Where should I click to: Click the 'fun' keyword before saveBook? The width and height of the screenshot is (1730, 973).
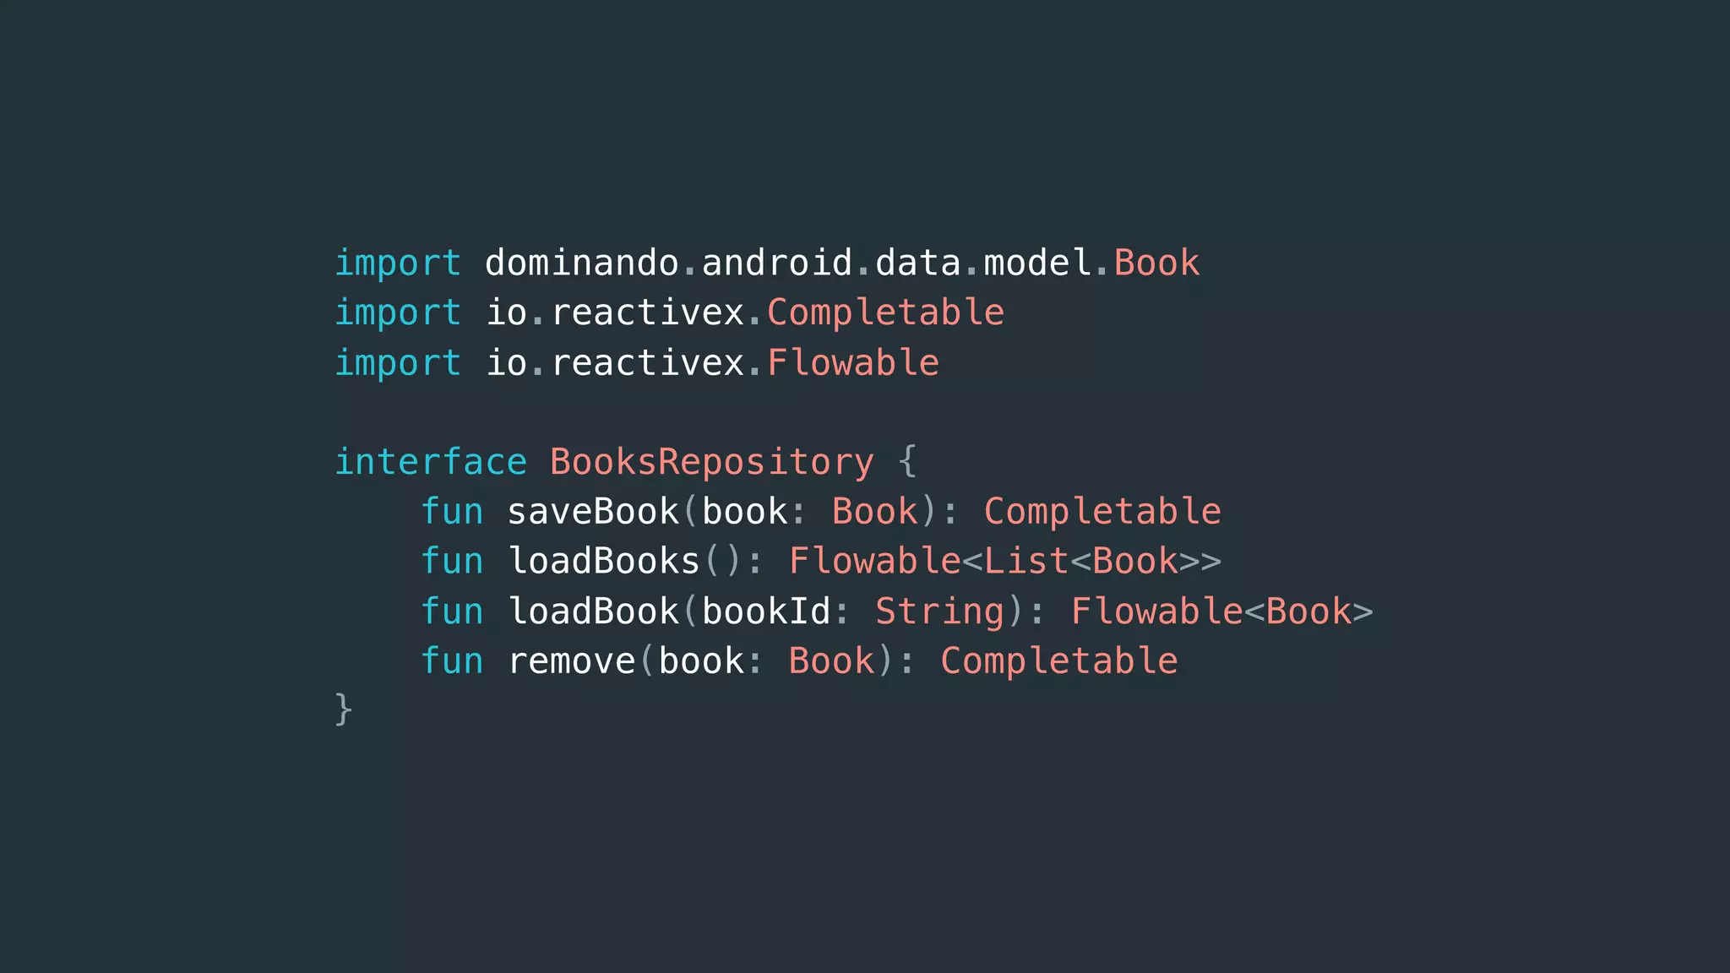(x=453, y=512)
